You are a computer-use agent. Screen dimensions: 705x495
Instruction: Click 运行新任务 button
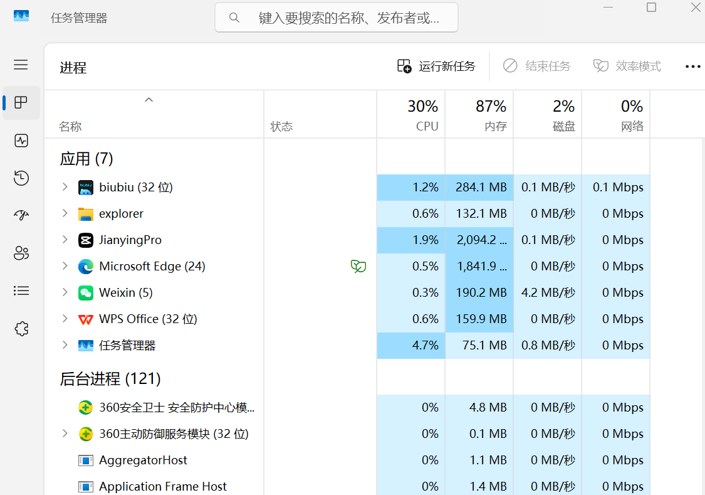pos(436,66)
